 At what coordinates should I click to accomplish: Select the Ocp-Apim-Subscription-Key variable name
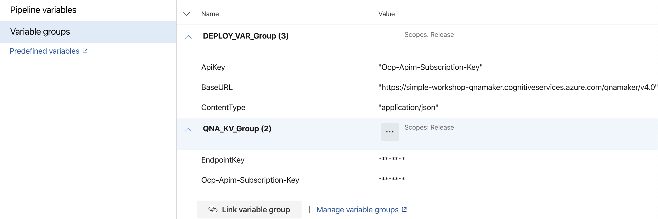pyautogui.click(x=250, y=180)
